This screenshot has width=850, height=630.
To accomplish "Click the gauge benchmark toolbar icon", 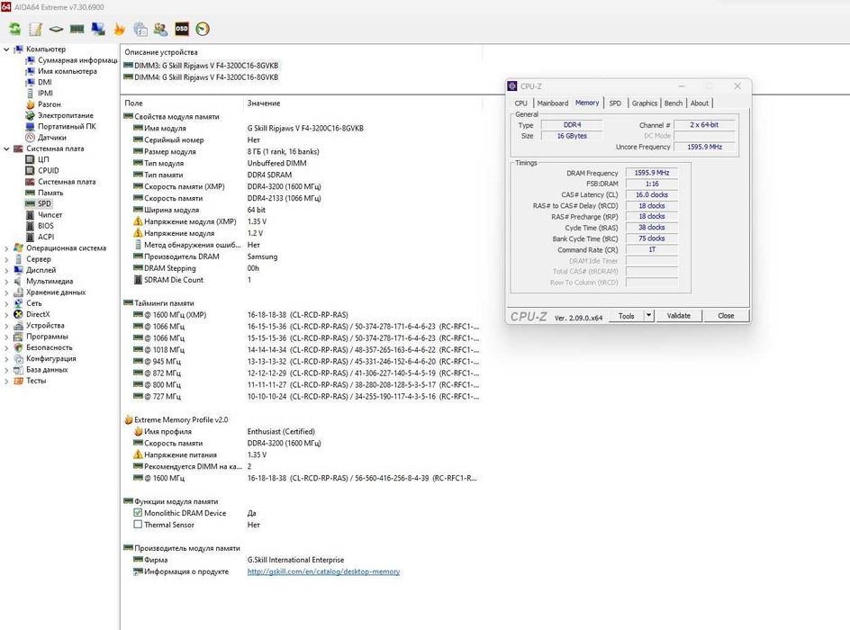I will click(x=203, y=30).
